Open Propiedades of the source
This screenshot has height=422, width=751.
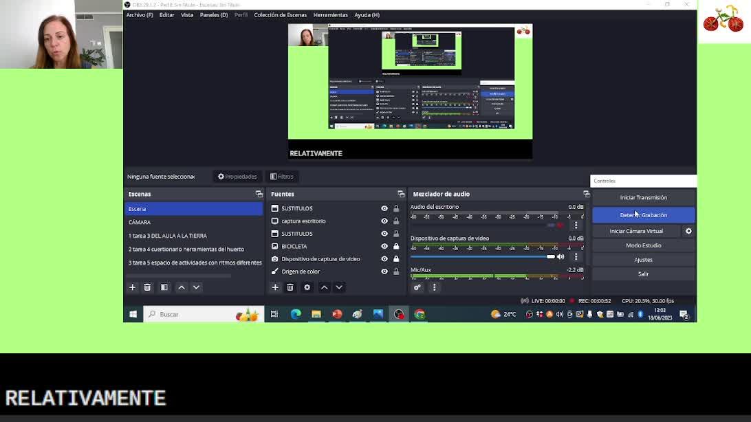(x=237, y=177)
